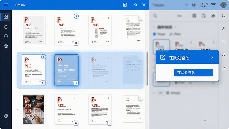Image resolution: width=229 pixels, height=129 pixels.
Task: Select the bottom-row PDF thumbnail with badge 5
Action: coord(66,110)
